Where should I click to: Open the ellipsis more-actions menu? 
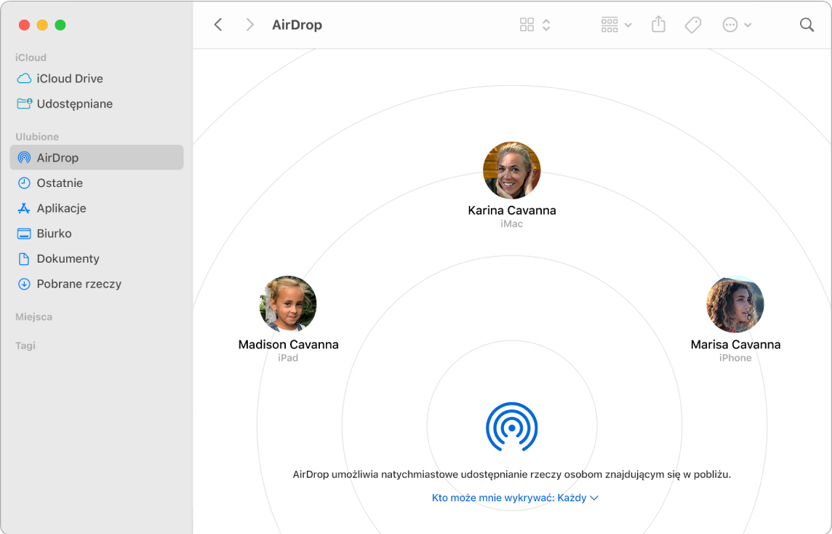point(730,25)
